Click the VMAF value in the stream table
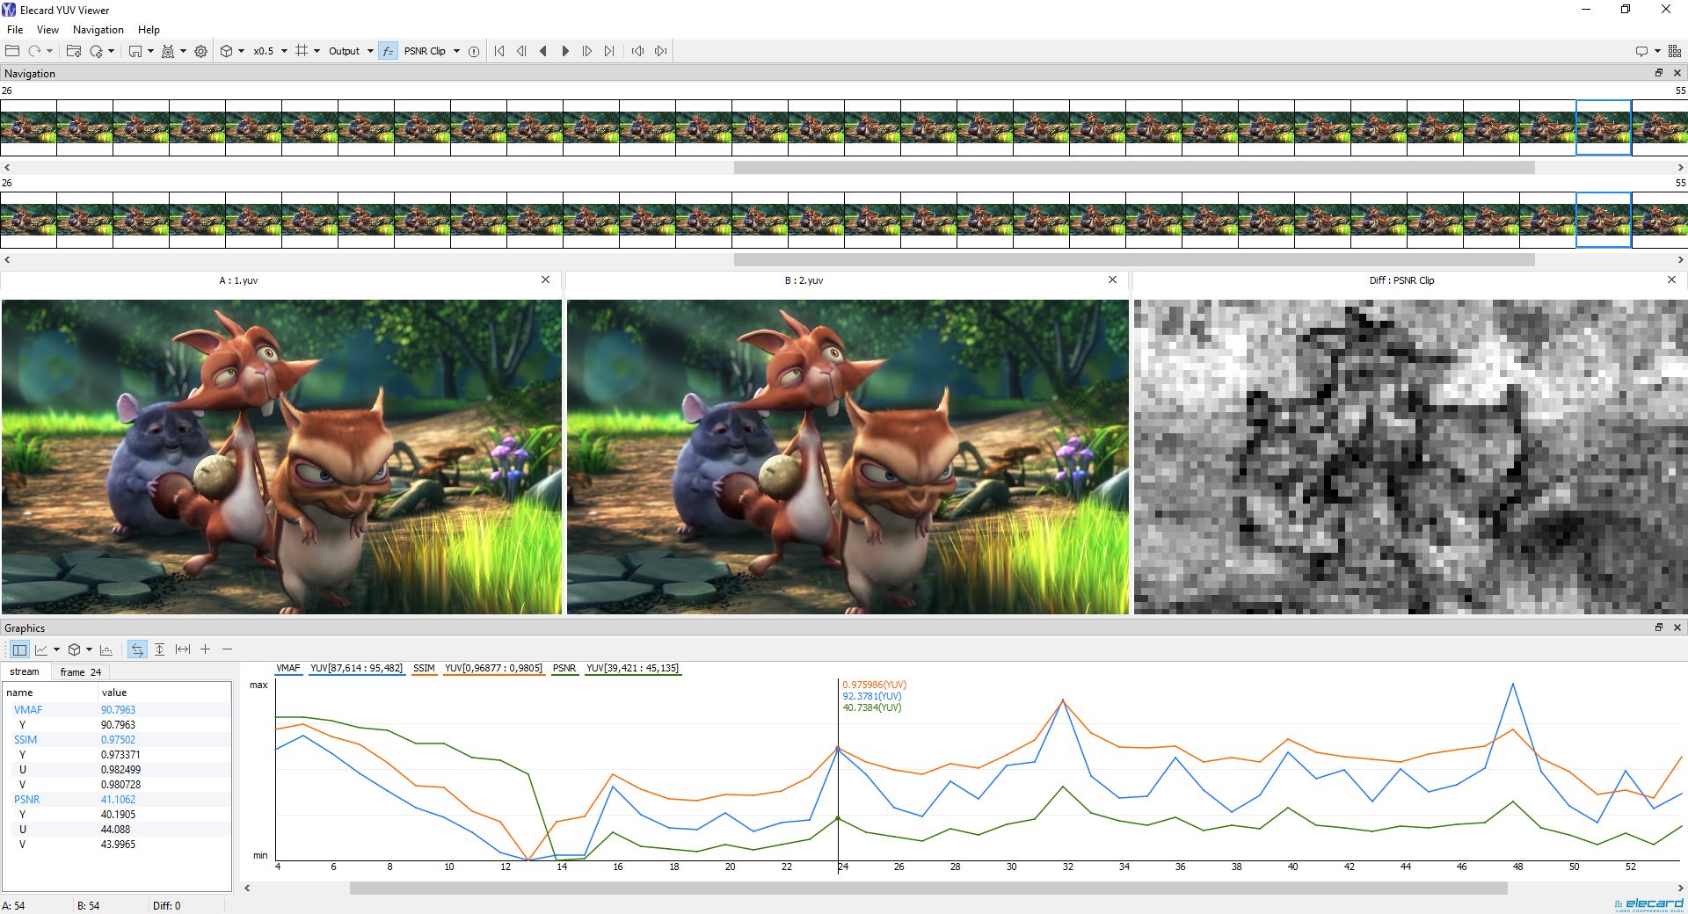This screenshot has height=914, width=1688. [119, 709]
